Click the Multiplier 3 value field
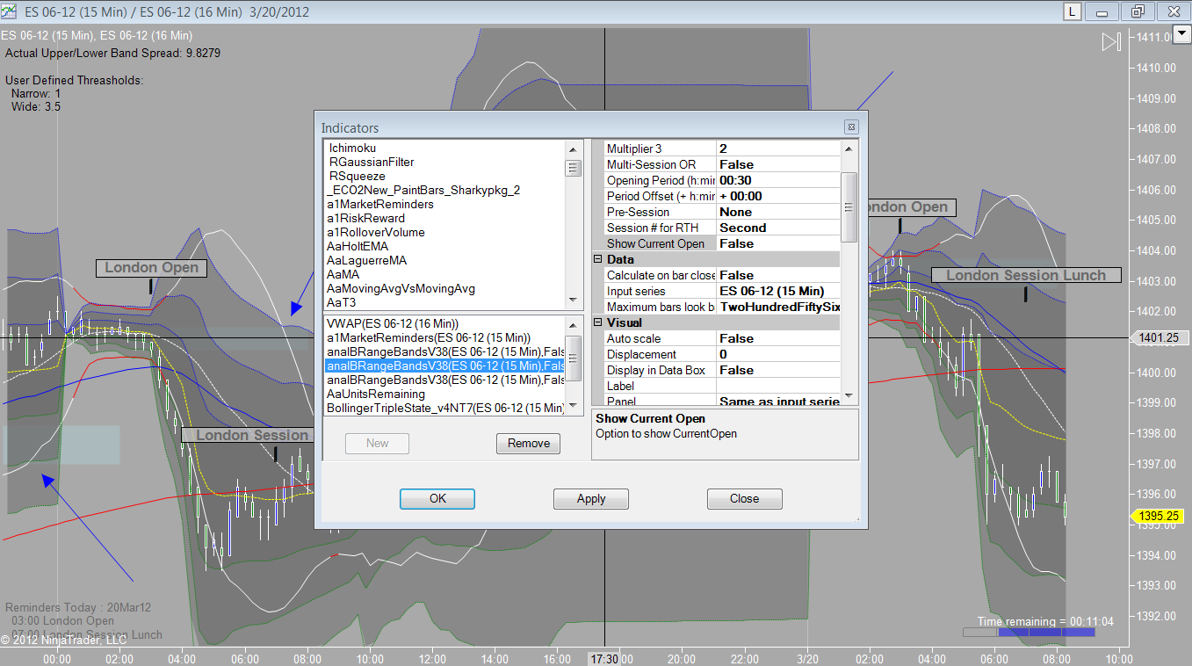 (778, 148)
